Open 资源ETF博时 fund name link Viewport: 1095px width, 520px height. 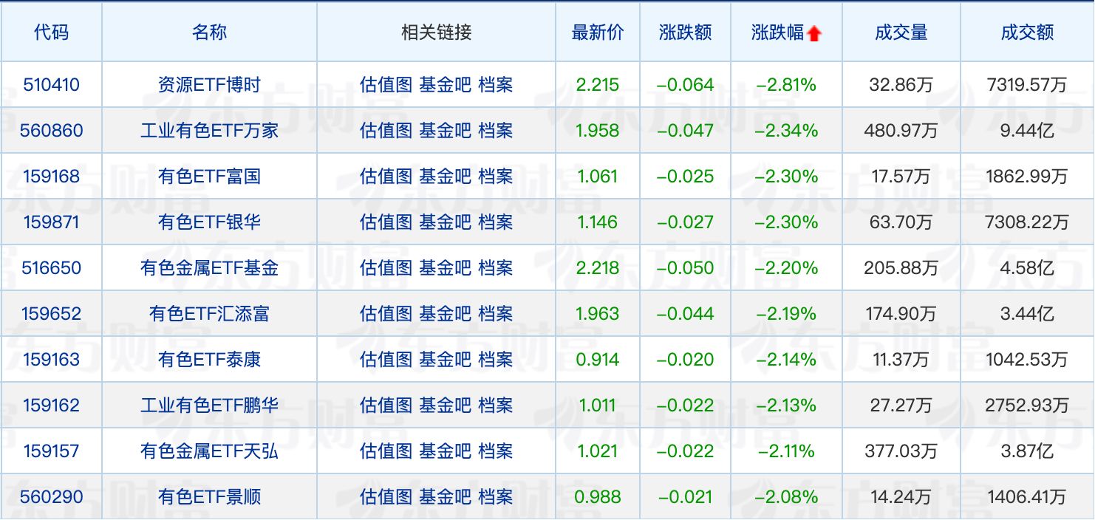(x=209, y=85)
